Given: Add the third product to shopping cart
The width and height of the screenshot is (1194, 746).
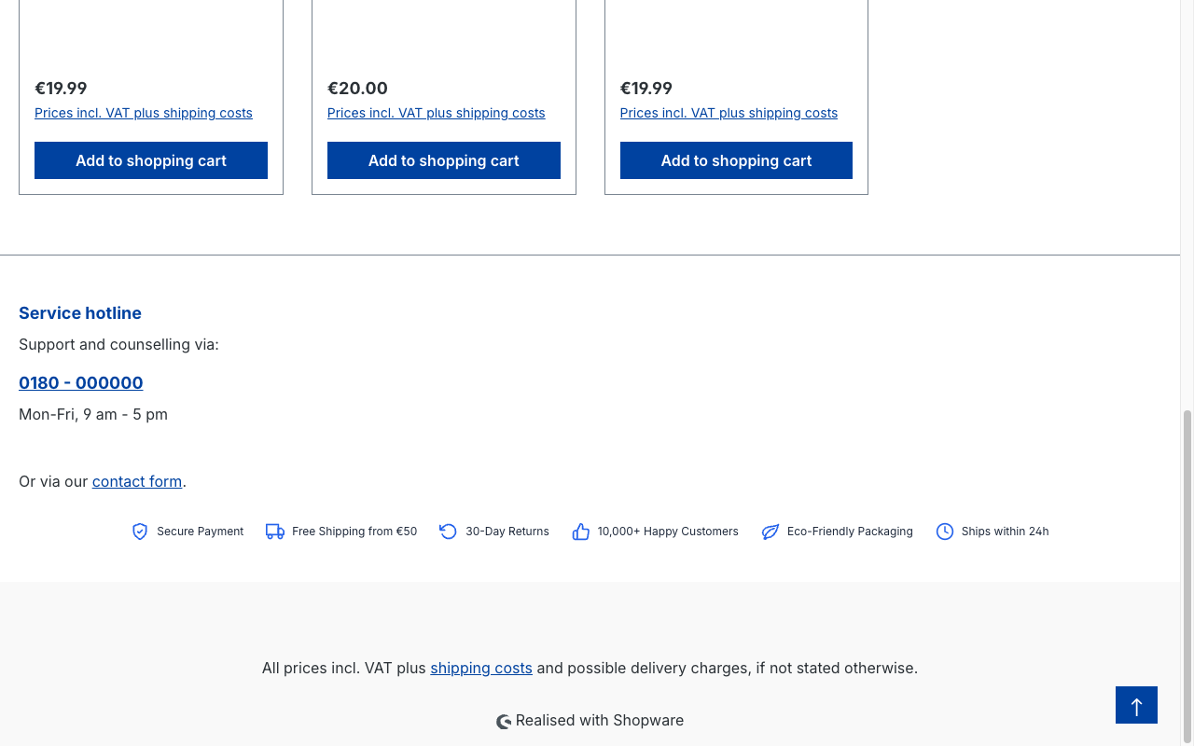Looking at the screenshot, I should (736, 160).
